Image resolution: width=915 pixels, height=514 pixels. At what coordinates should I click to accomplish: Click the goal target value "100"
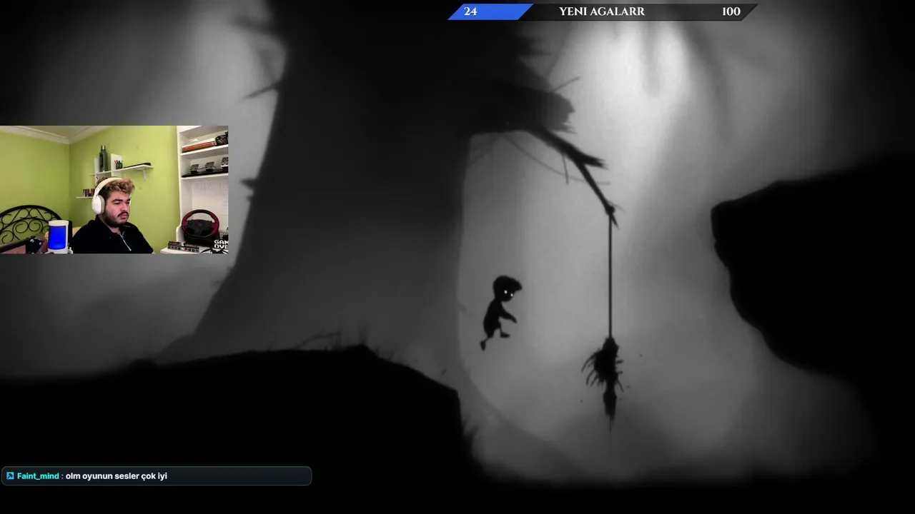pyautogui.click(x=731, y=11)
